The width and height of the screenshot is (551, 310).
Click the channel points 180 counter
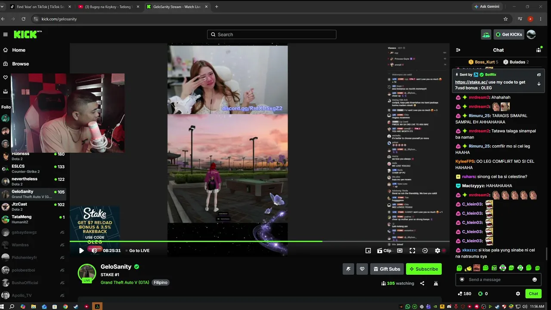[x=464, y=294]
